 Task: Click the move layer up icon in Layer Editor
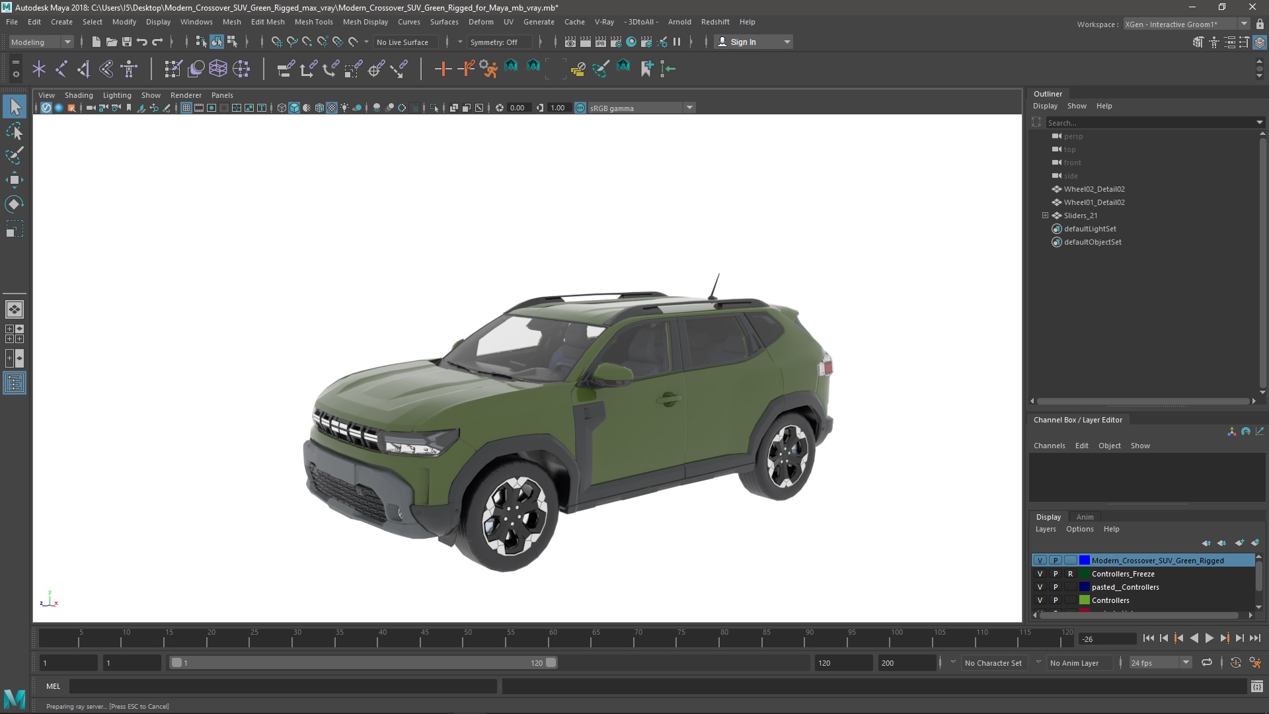coord(1206,543)
